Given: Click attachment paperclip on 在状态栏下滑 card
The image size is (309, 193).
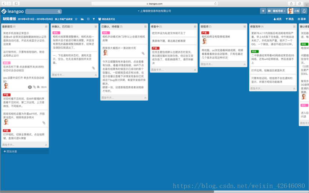Looking at the screenshot, I should tap(34, 87).
